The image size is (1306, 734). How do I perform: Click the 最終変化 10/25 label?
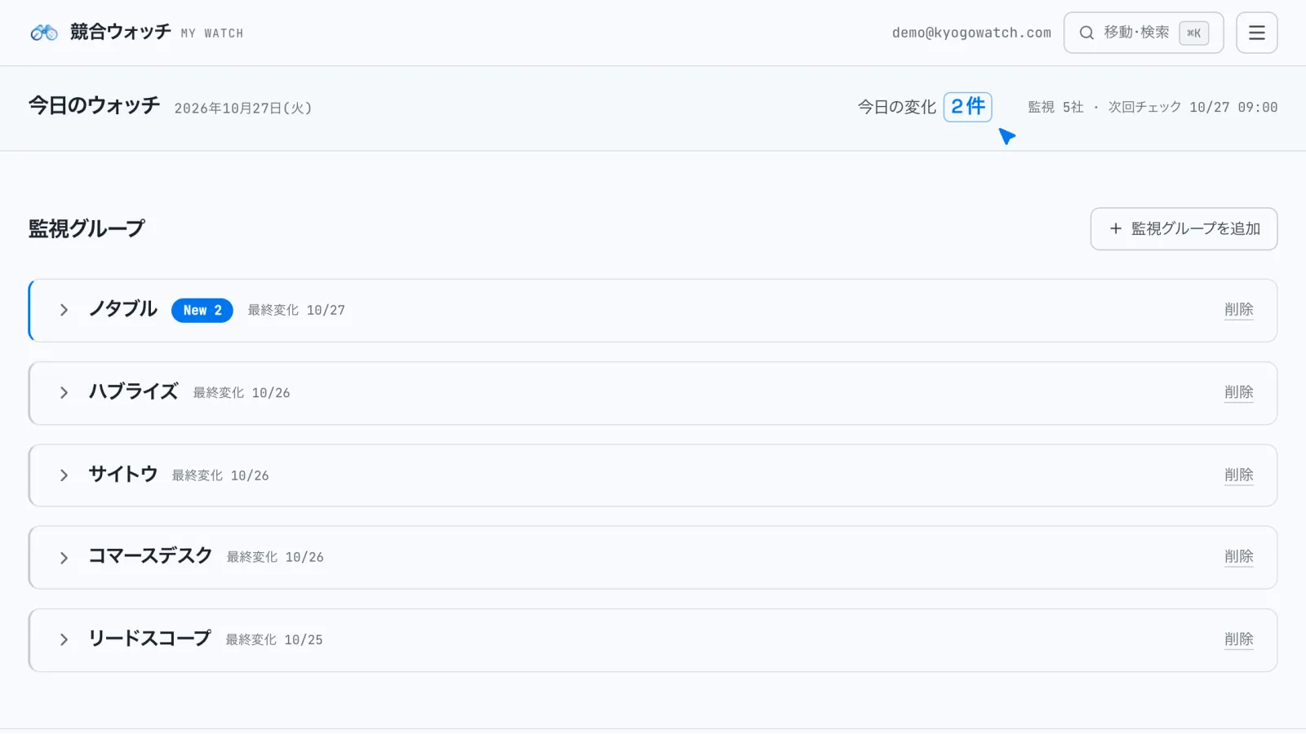[x=274, y=640]
